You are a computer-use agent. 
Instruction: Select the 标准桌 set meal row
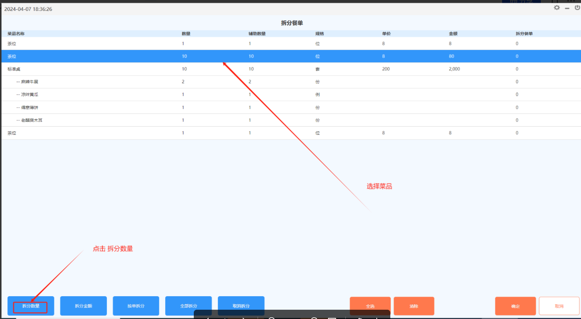tap(116, 69)
